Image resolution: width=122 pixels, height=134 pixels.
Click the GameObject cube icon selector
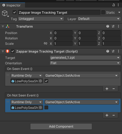coord(5,13)
